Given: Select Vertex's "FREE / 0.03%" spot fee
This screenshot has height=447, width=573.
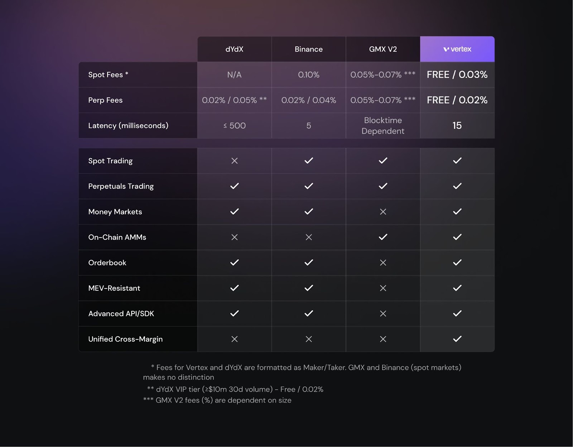Looking at the screenshot, I should (x=457, y=74).
